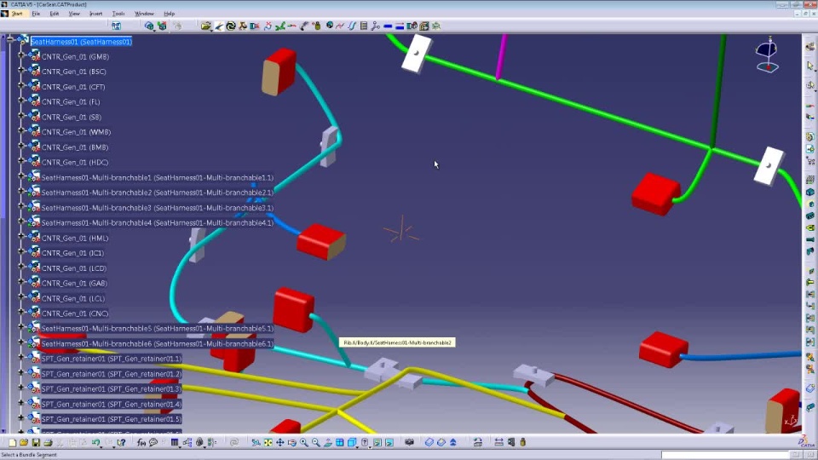Screen dimensions: 818x460
Task: Click the dark green vertical bundle segment
Action: pyautogui.click(x=717, y=91)
